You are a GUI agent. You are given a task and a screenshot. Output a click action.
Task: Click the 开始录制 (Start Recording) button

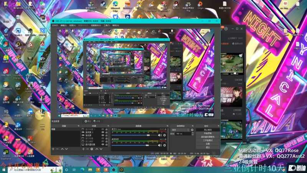[208, 133]
